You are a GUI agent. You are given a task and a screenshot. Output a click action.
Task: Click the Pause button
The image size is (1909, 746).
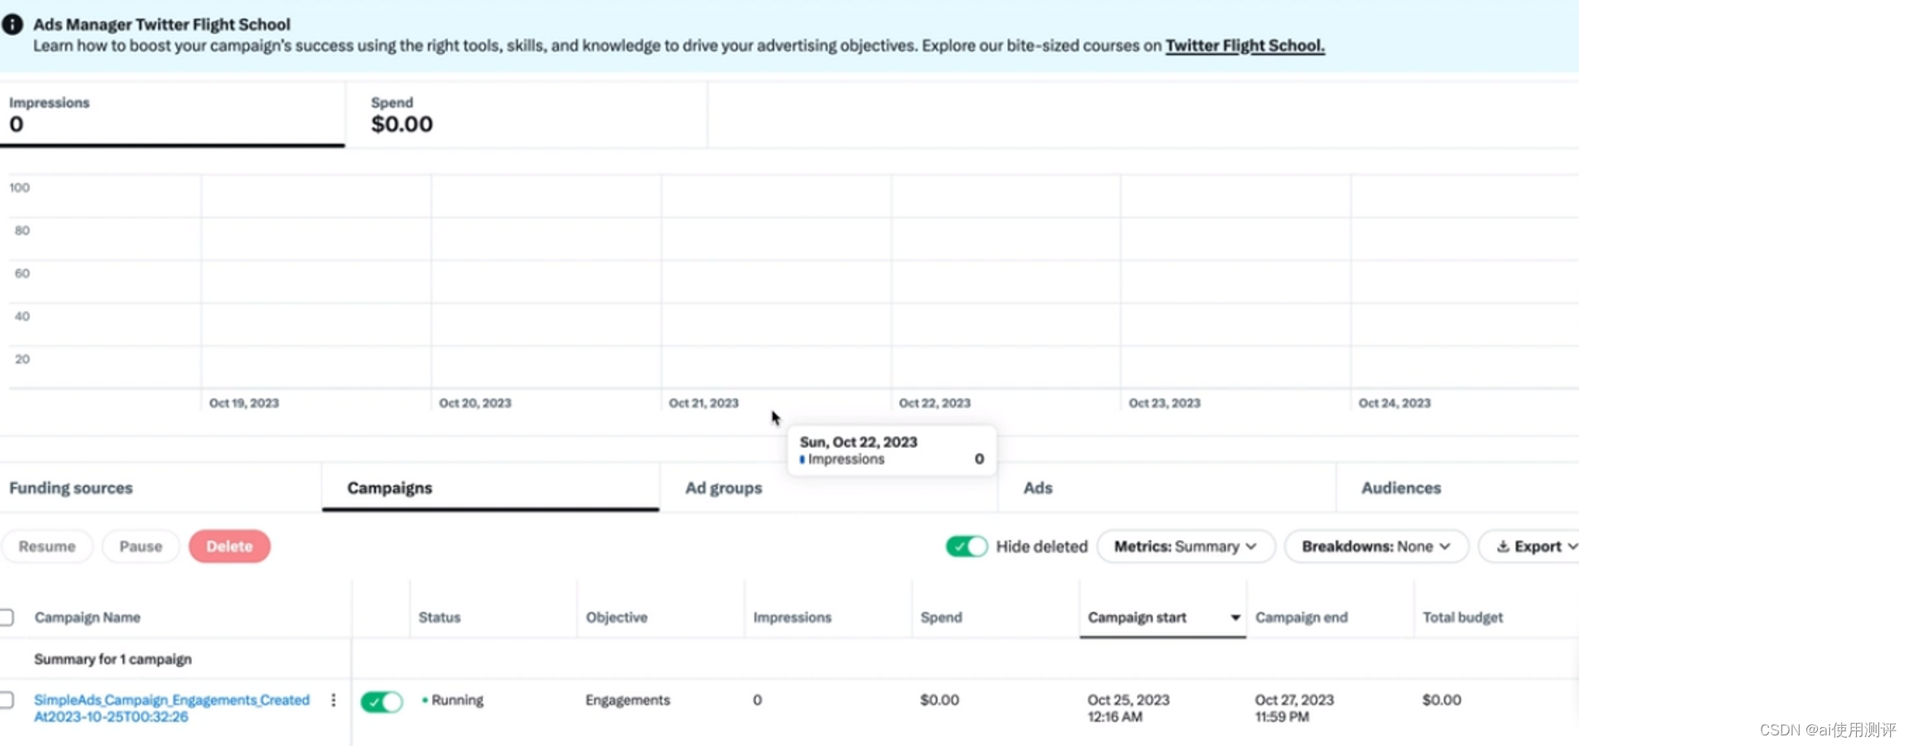click(x=141, y=546)
